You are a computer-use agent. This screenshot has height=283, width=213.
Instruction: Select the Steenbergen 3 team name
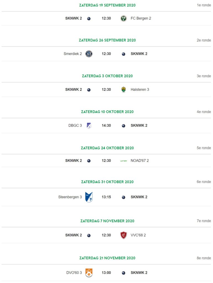70,197
